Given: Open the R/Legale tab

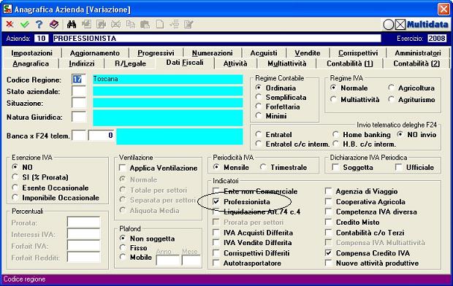Looking at the screenshot, I should pyautogui.click(x=130, y=63).
